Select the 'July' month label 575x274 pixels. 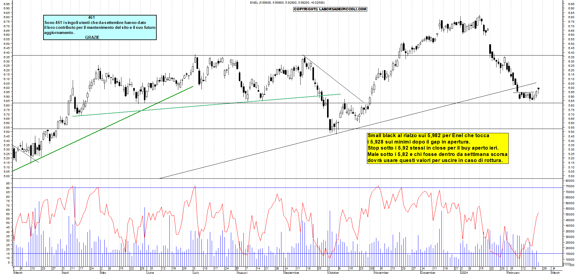(196, 272)
